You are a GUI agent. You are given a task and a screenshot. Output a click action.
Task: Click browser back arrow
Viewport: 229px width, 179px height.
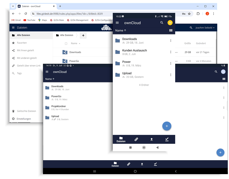[13, 13]
